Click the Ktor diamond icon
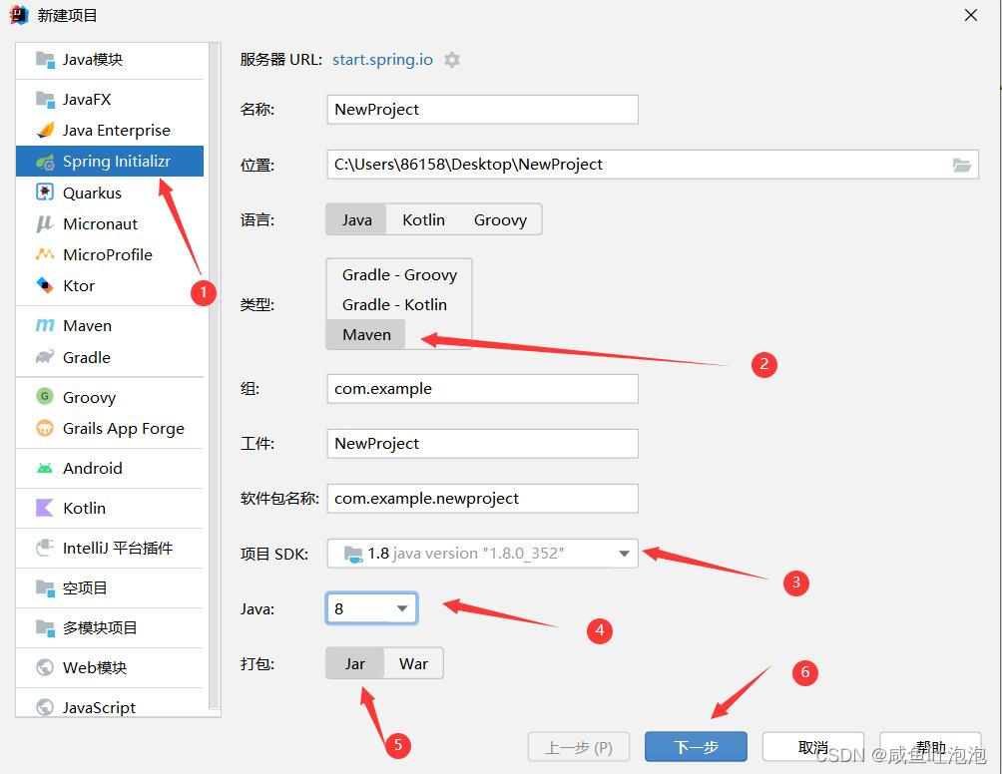Viewport: 1002px width, 774px height. click(x=45, y=285)
